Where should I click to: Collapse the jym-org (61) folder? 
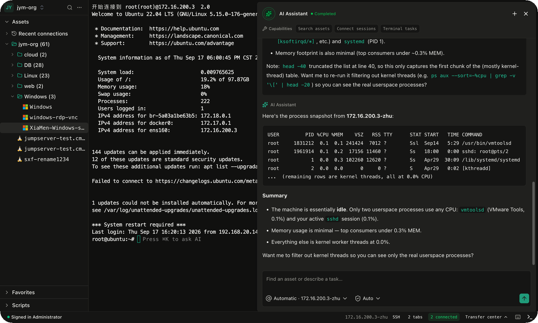[x=7, y=44]
